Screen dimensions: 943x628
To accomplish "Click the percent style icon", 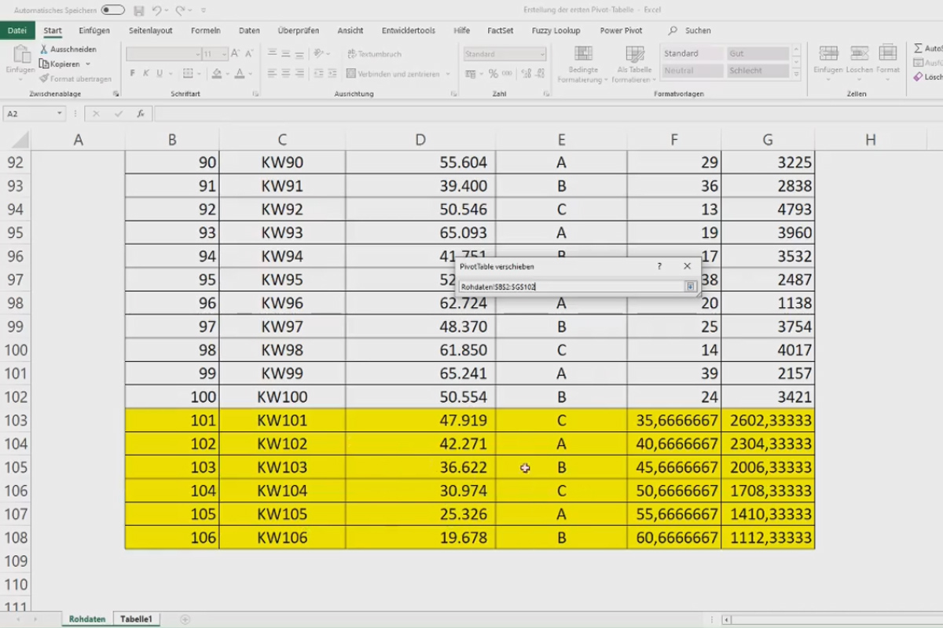I will point(493,74).
